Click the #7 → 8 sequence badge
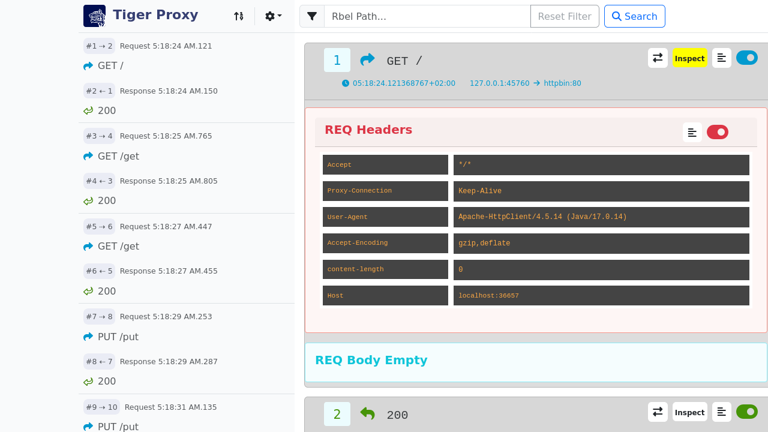 [99, 317]
